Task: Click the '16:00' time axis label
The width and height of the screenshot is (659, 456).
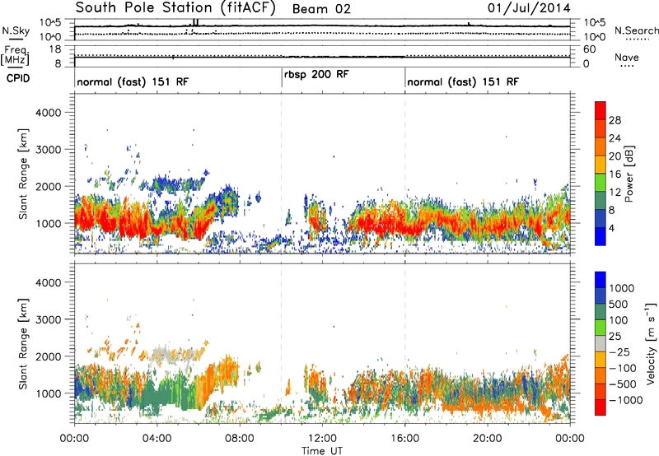Action: click(x=405, y=439)
